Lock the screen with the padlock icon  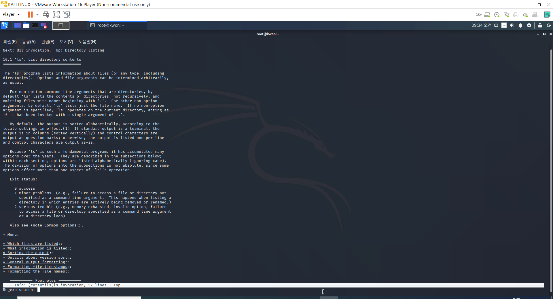[x=540, y=25]
